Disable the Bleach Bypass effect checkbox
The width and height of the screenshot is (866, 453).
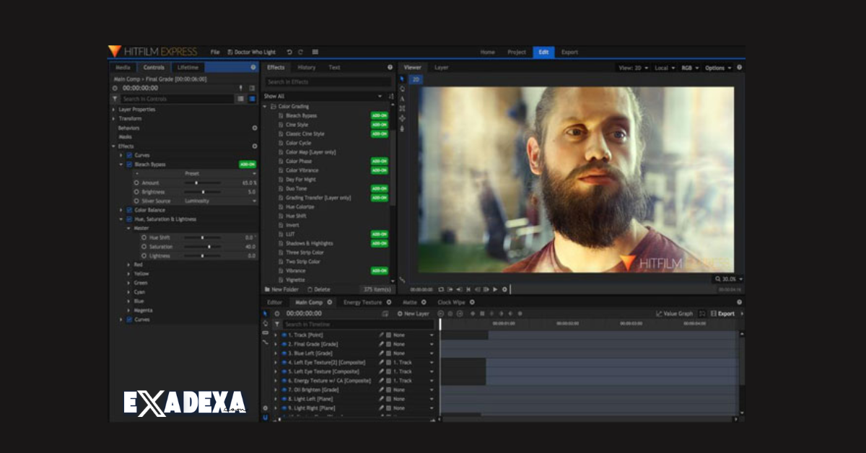coord(129,164)
